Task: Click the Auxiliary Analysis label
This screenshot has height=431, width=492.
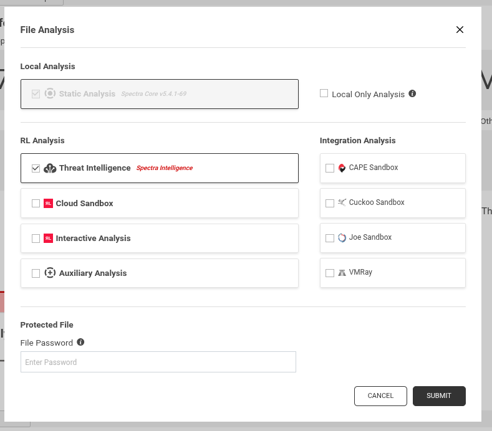Action: pos(93,273)
